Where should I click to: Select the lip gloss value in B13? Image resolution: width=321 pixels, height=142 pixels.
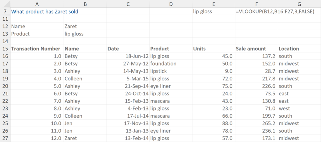(x=74, y=34)
